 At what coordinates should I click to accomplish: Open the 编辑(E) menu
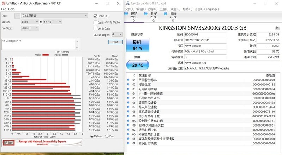click(x=141, y=9)
